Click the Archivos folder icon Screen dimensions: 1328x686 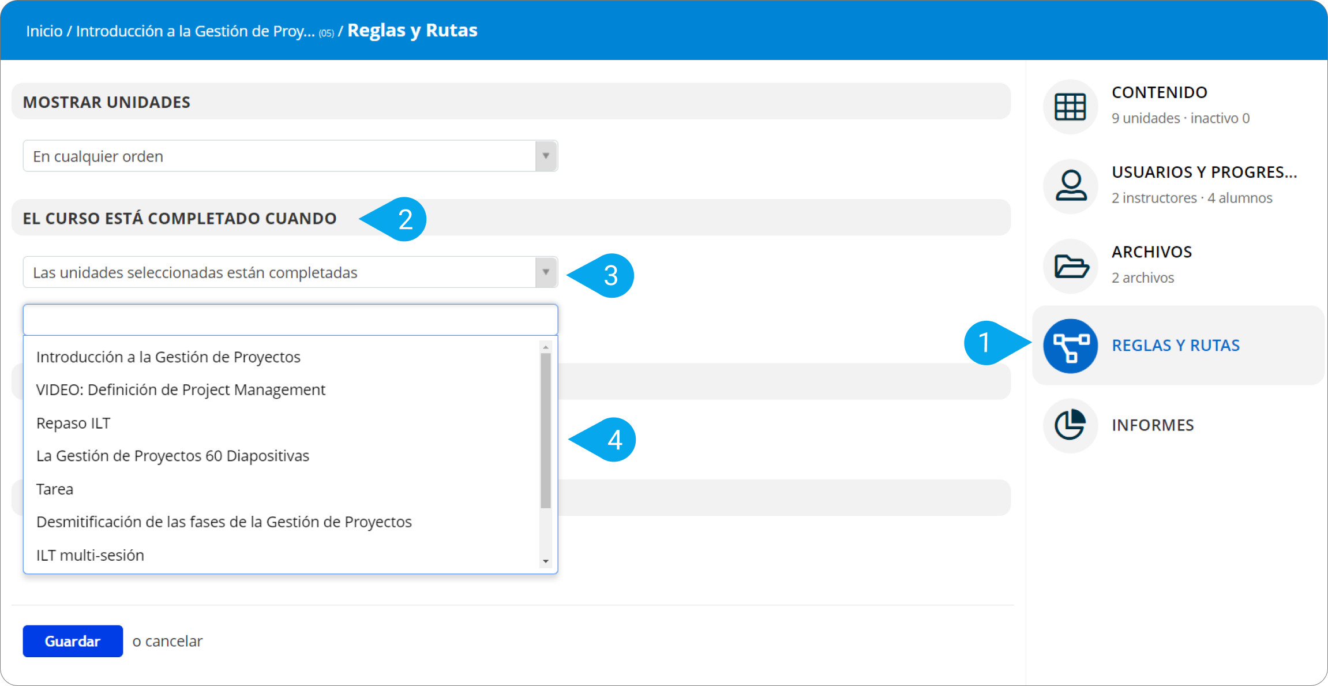pos(1070,266)
